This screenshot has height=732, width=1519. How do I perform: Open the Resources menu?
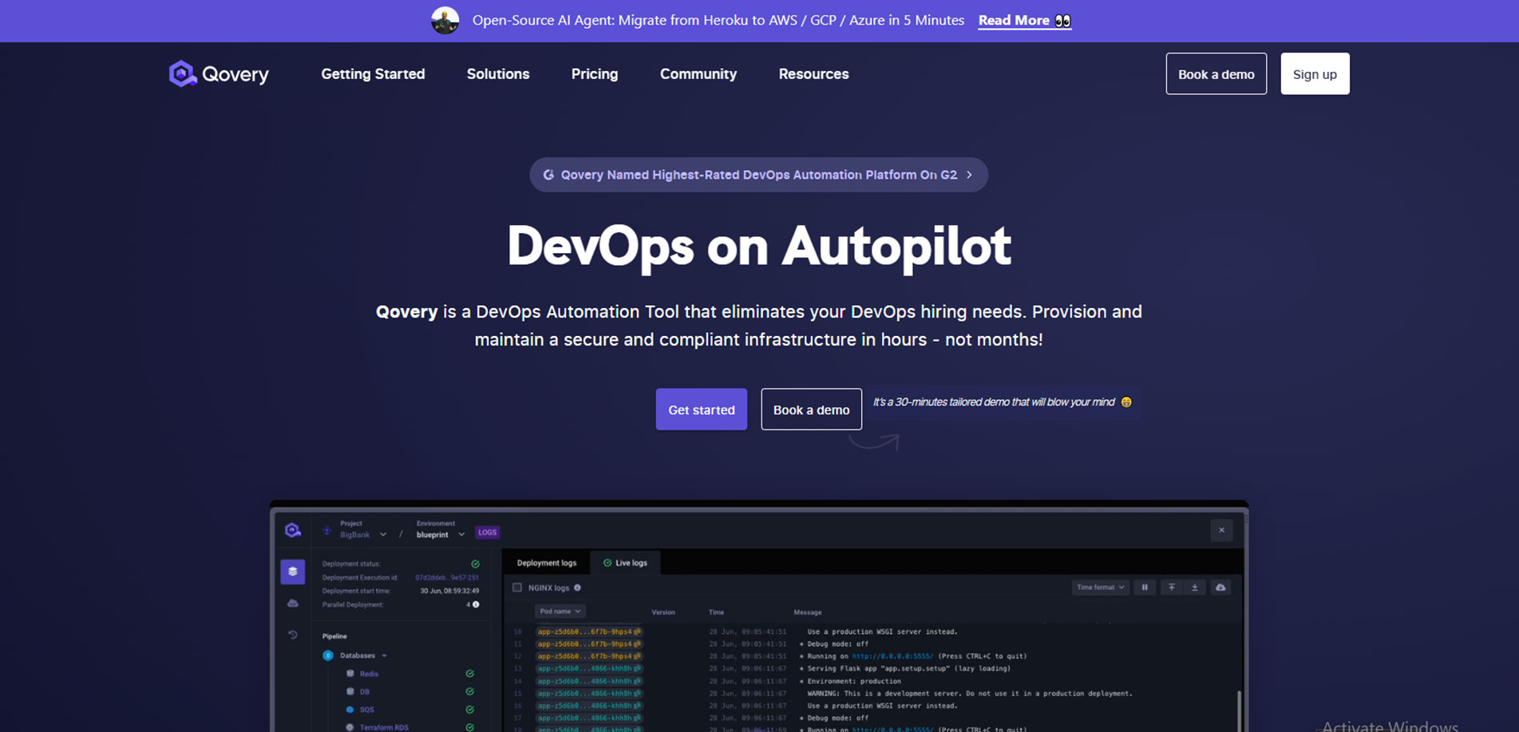(813, 73)
